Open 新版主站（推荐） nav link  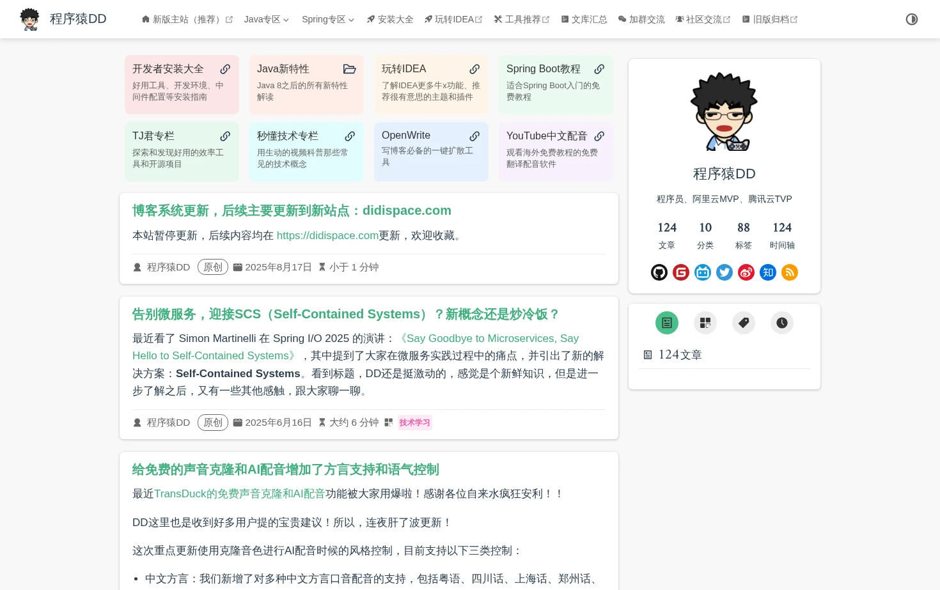click(x=187, y=19)
